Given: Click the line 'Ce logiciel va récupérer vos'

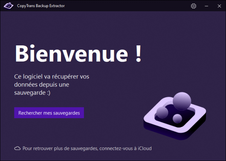Looking at the screenshot, I should tap(51, 77).
